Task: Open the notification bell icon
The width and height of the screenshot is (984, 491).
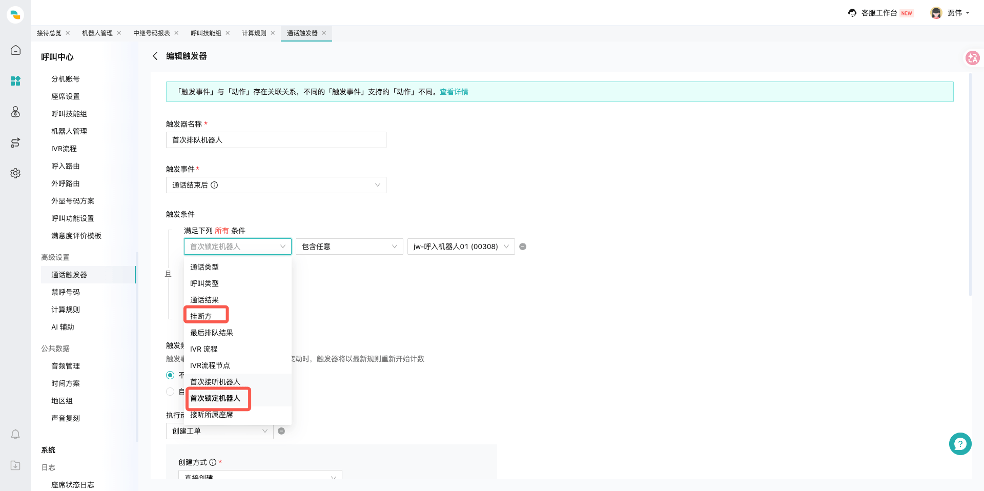Action: pos(15,435)
